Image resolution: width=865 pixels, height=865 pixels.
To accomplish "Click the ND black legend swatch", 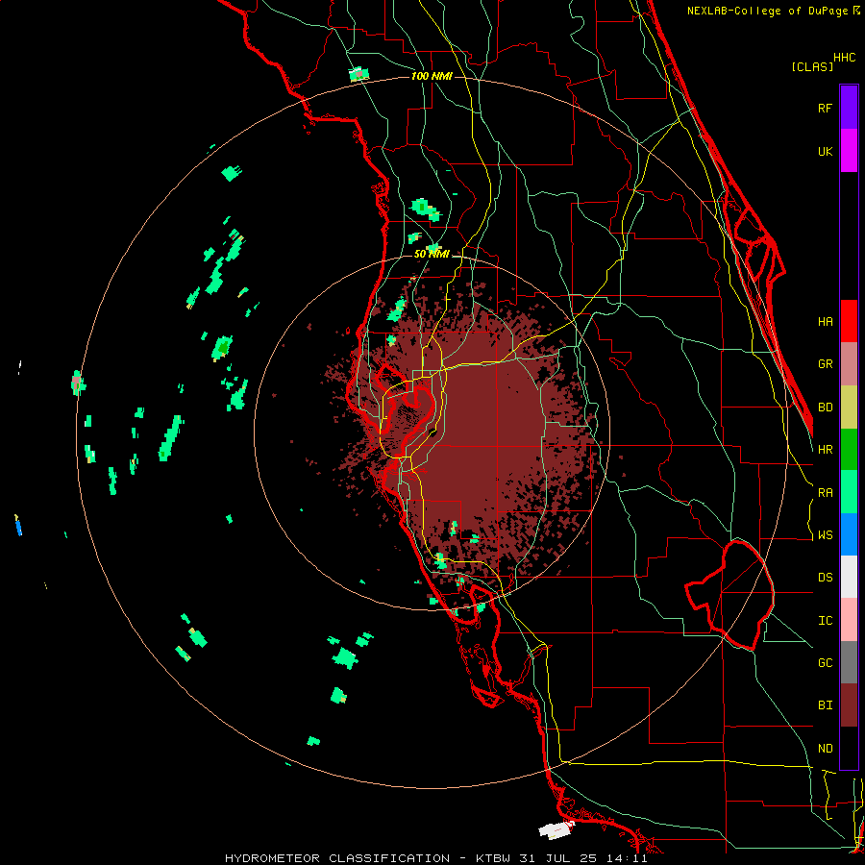I will tap(849, 748).
